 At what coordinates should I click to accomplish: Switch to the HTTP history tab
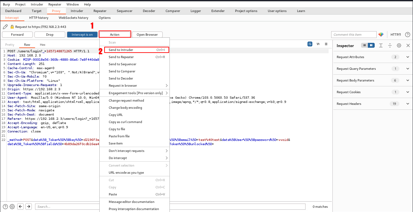coord(39,18)
